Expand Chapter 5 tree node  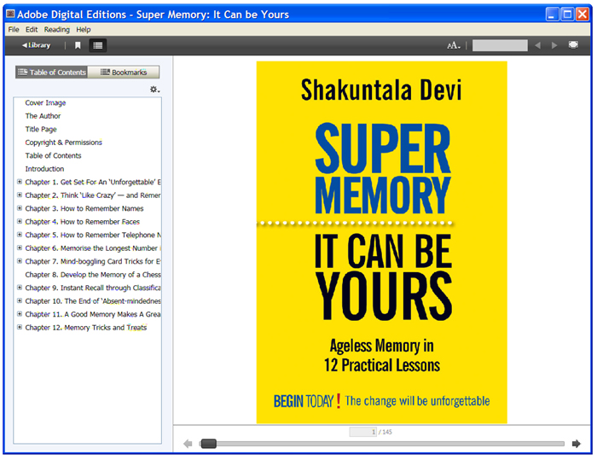(20, 235)
